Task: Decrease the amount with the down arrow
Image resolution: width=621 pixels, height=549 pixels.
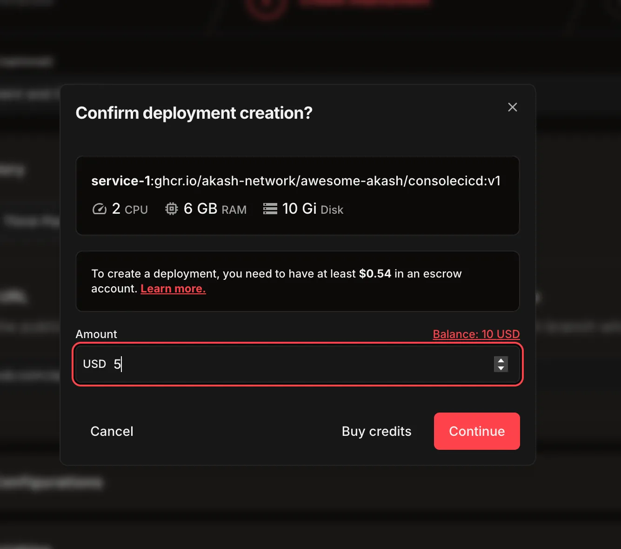Action: (x=501, y=368)
